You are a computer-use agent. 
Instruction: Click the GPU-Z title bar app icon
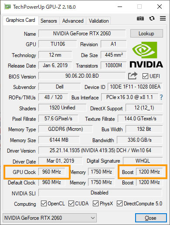[x=7, y=7]
